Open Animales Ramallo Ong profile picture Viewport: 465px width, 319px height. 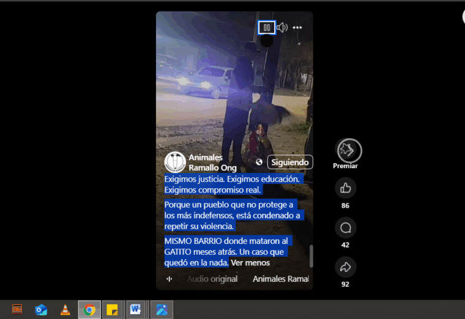175,162
